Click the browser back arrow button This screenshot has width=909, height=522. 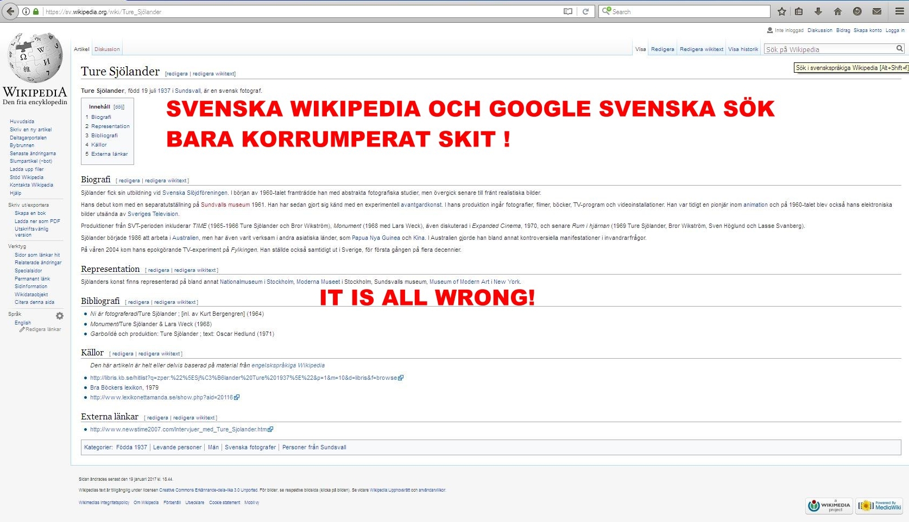[x=10, y=11]
